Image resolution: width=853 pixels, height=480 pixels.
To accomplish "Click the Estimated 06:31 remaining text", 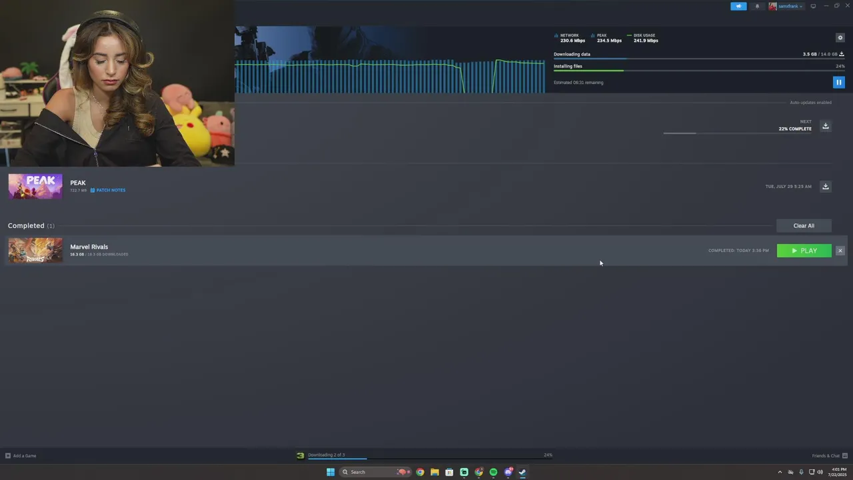I will coord(578,83).
